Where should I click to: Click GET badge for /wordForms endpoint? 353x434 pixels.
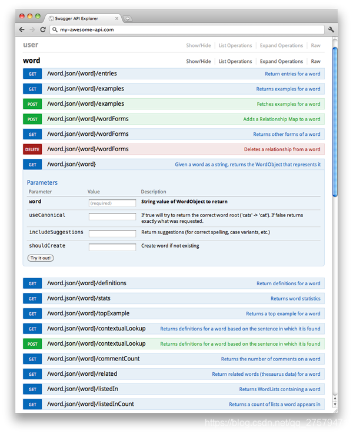pyautogui.click(x=32, y=134)
